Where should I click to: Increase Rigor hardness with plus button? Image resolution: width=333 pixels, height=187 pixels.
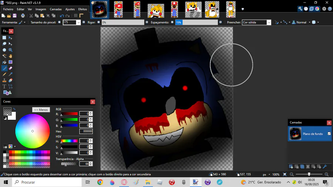tap(147, 22)
